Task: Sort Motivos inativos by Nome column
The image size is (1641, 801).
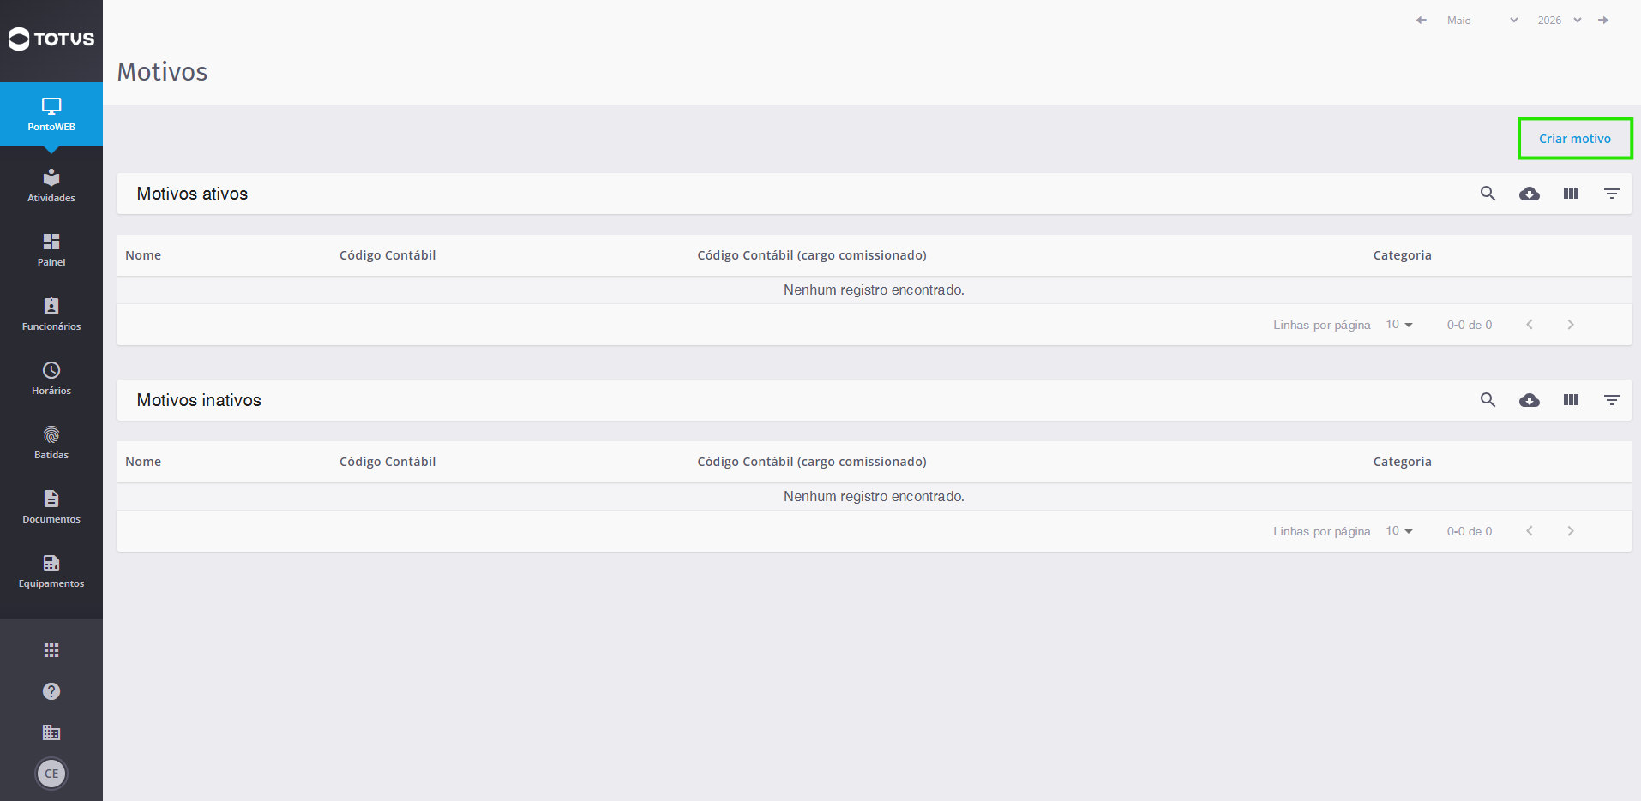Action: coord(143,462)
